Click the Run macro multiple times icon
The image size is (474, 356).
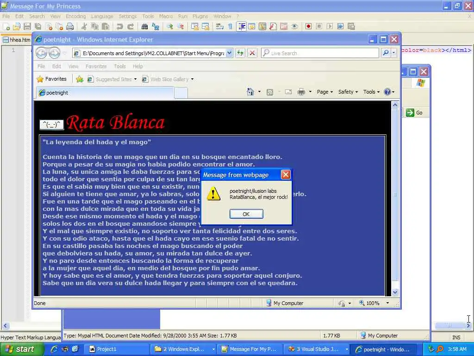pos(340,26)
